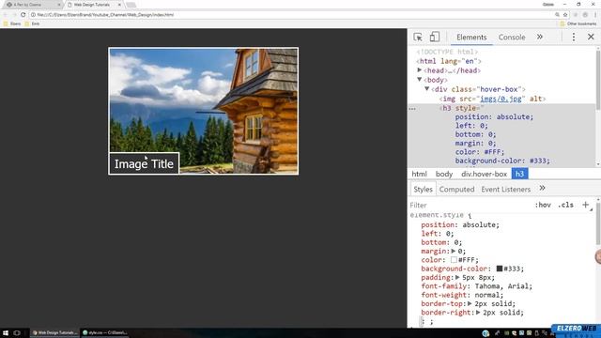
Task: Add a new style rule with plus icon
Action: (x=585, y=205)
